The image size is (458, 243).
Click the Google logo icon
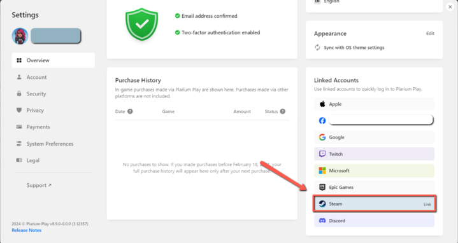[322, 137]
